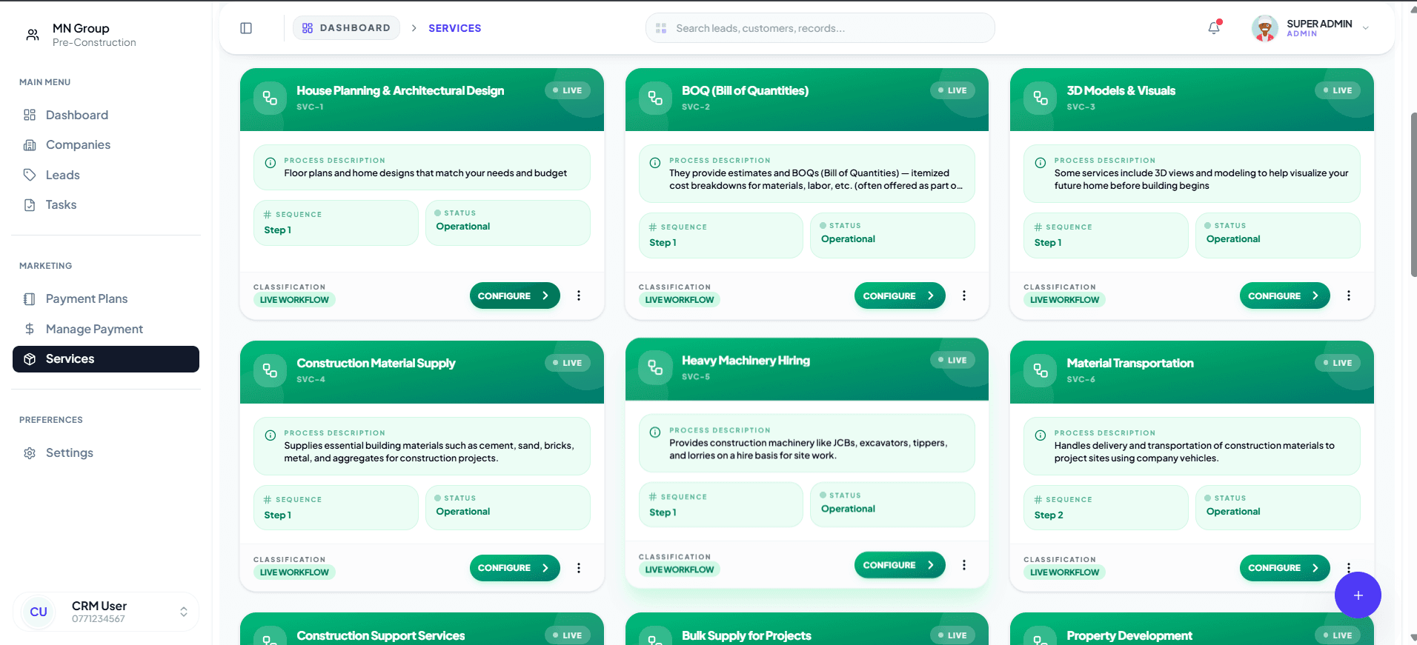
Task: Click the Material Transportation workflow icon
Action: coord(1041,370)
